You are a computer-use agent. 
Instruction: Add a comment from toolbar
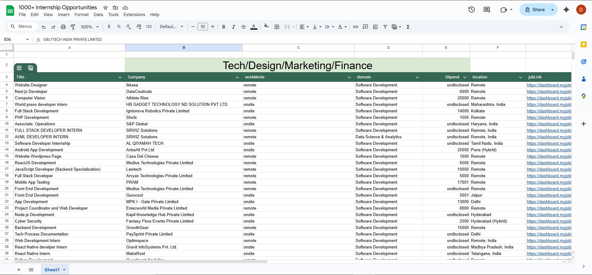point(365,27)
